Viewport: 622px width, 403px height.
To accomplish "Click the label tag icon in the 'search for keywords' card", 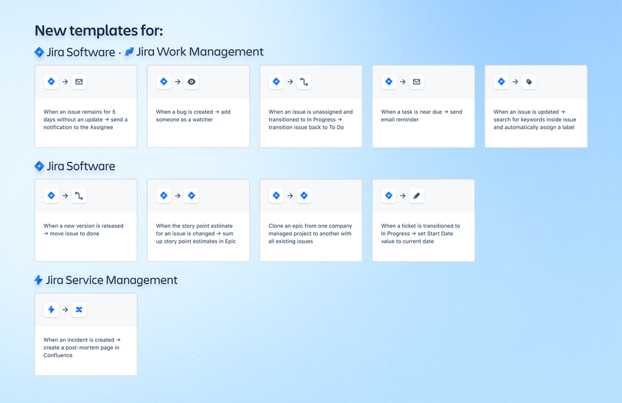I will 529,82.
